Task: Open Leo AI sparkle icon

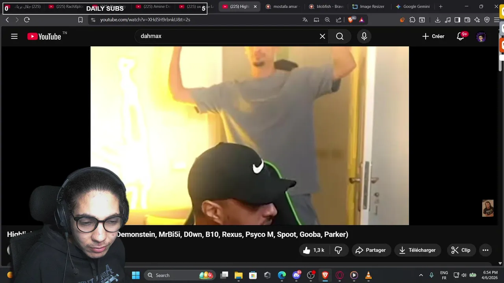Action: pos(477,20)
